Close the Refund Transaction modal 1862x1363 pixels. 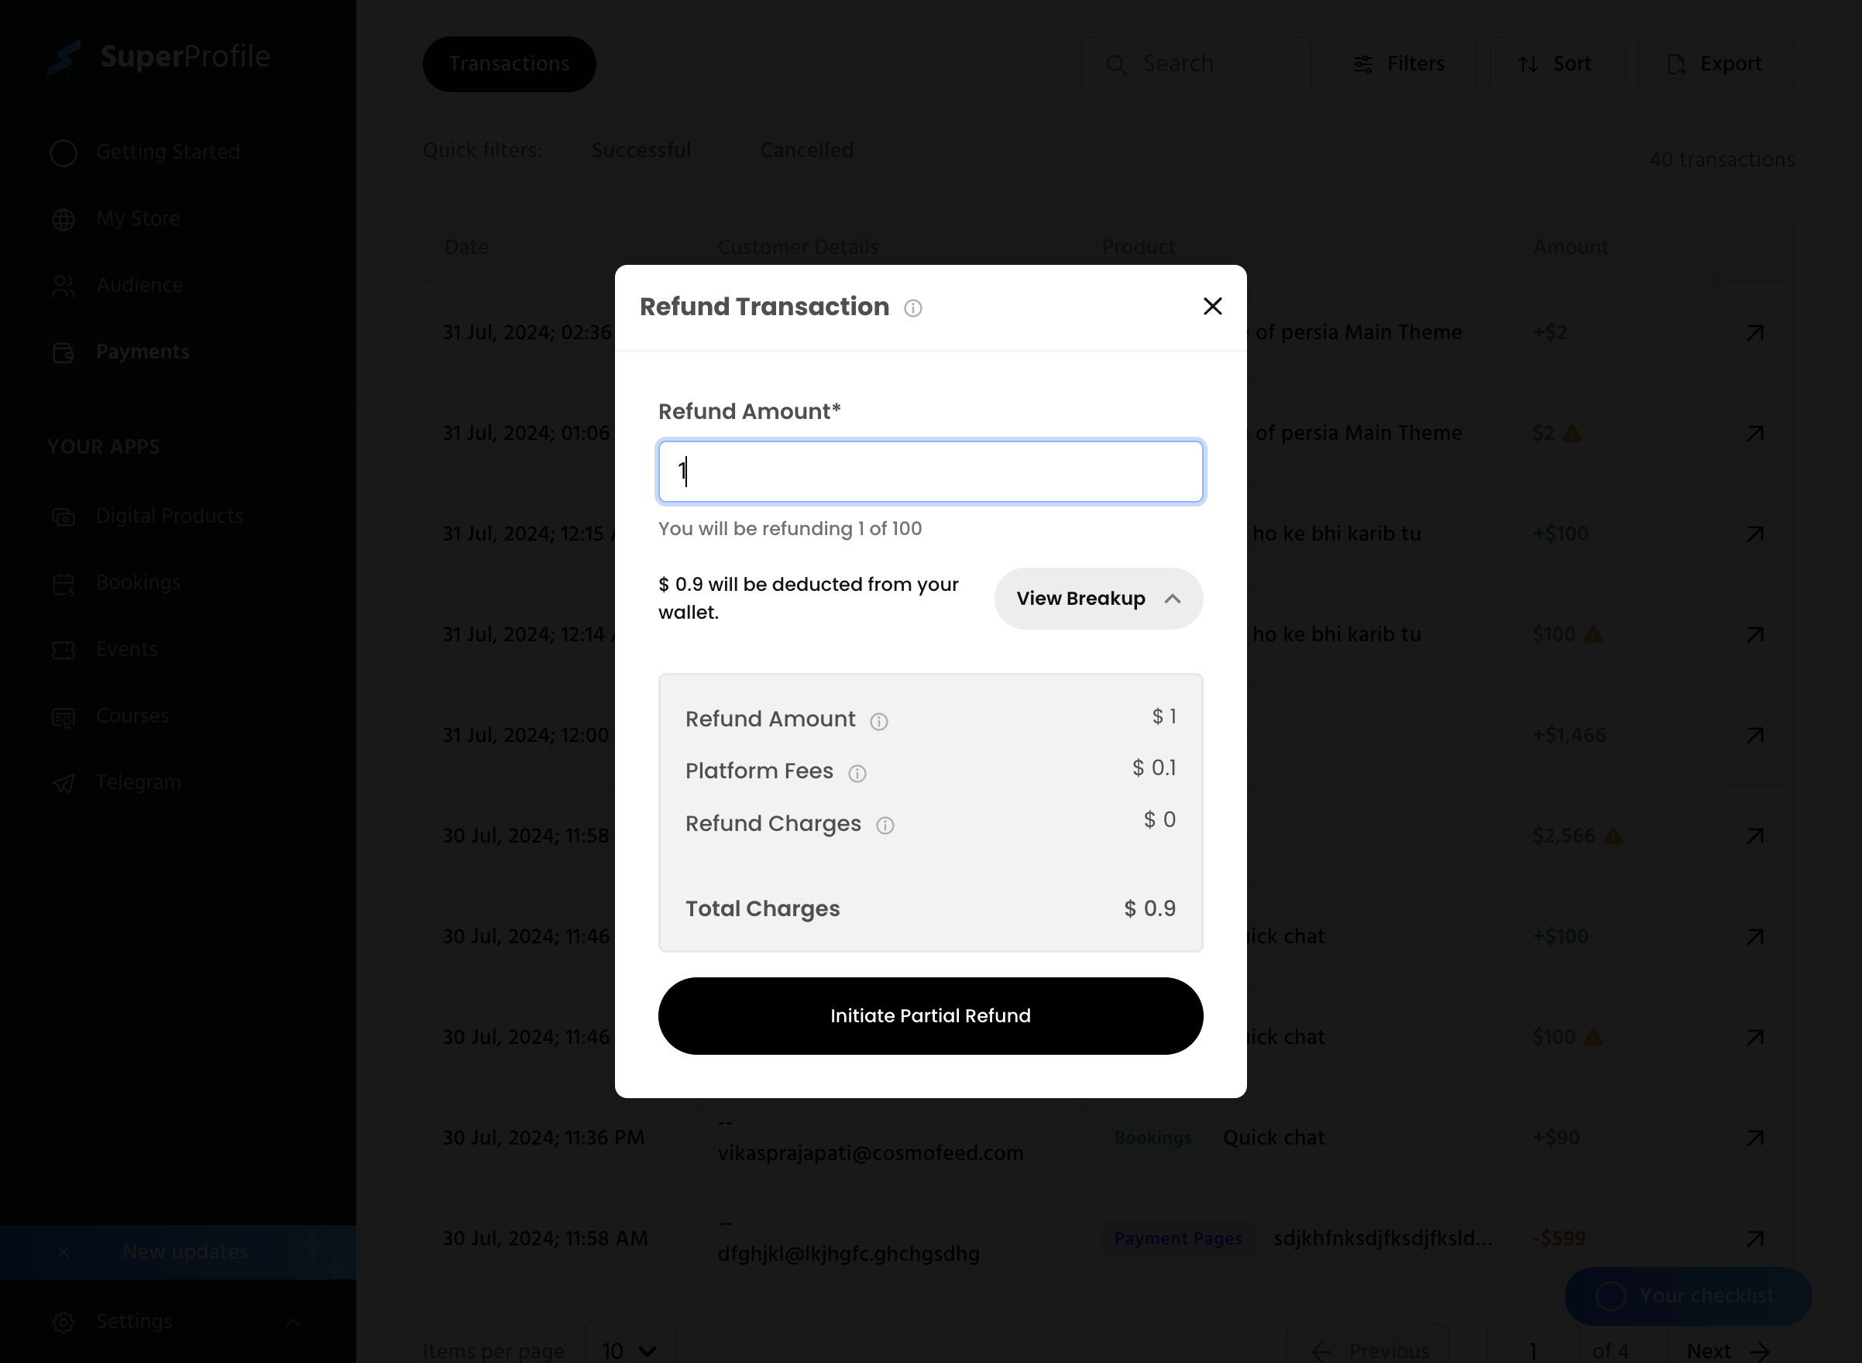1213,307
